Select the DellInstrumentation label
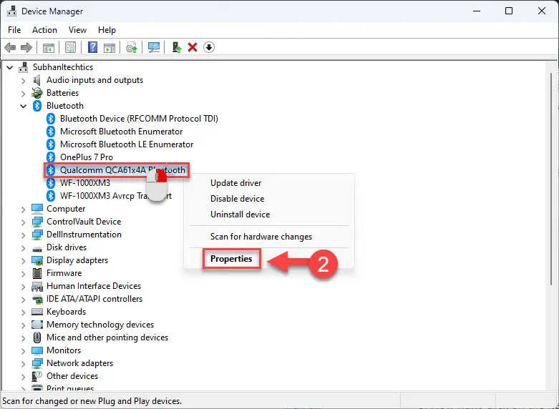The width and height of the screenshot is (559, 409). [84, 235]
